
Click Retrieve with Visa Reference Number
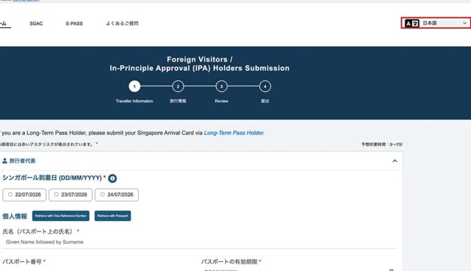(61, 216)
